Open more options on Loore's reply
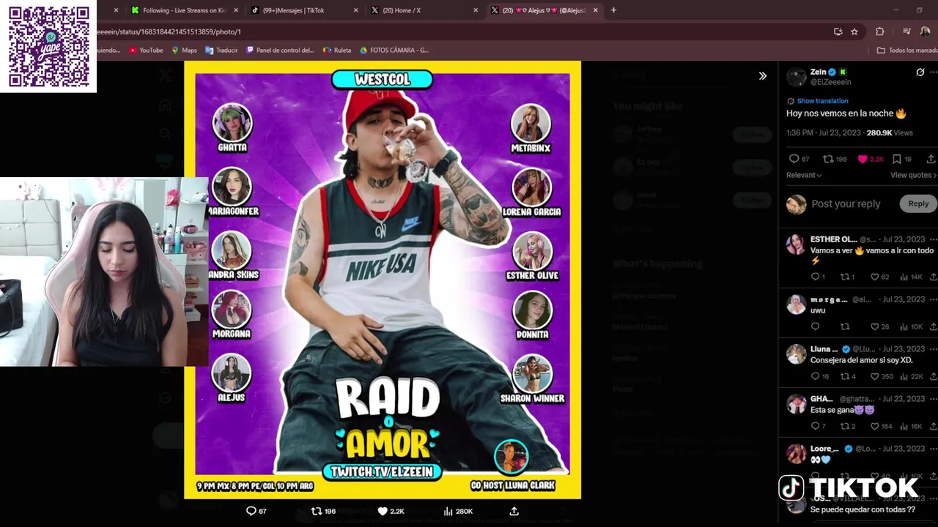The width and height of the screenshot is (938, 527). [x=933, y=449]
